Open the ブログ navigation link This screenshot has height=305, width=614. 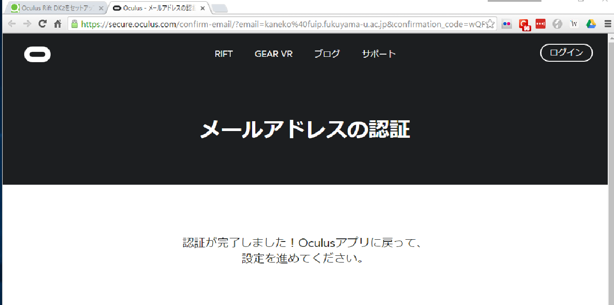(327, 54)
